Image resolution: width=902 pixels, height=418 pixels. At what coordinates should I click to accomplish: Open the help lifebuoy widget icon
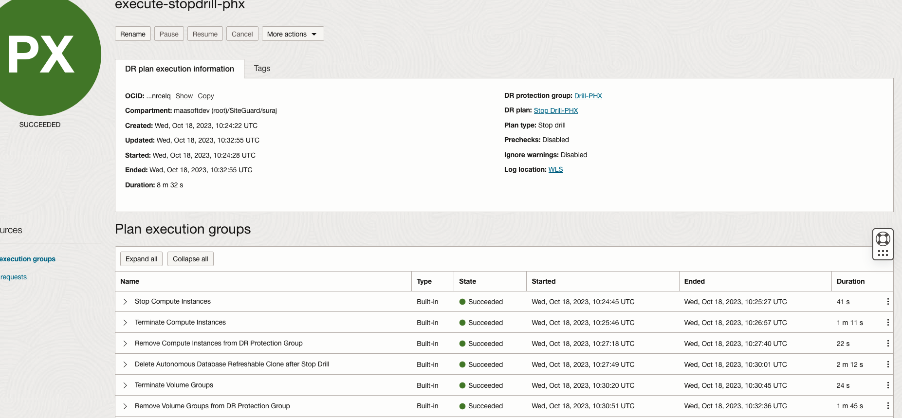[x=883, y=239]
